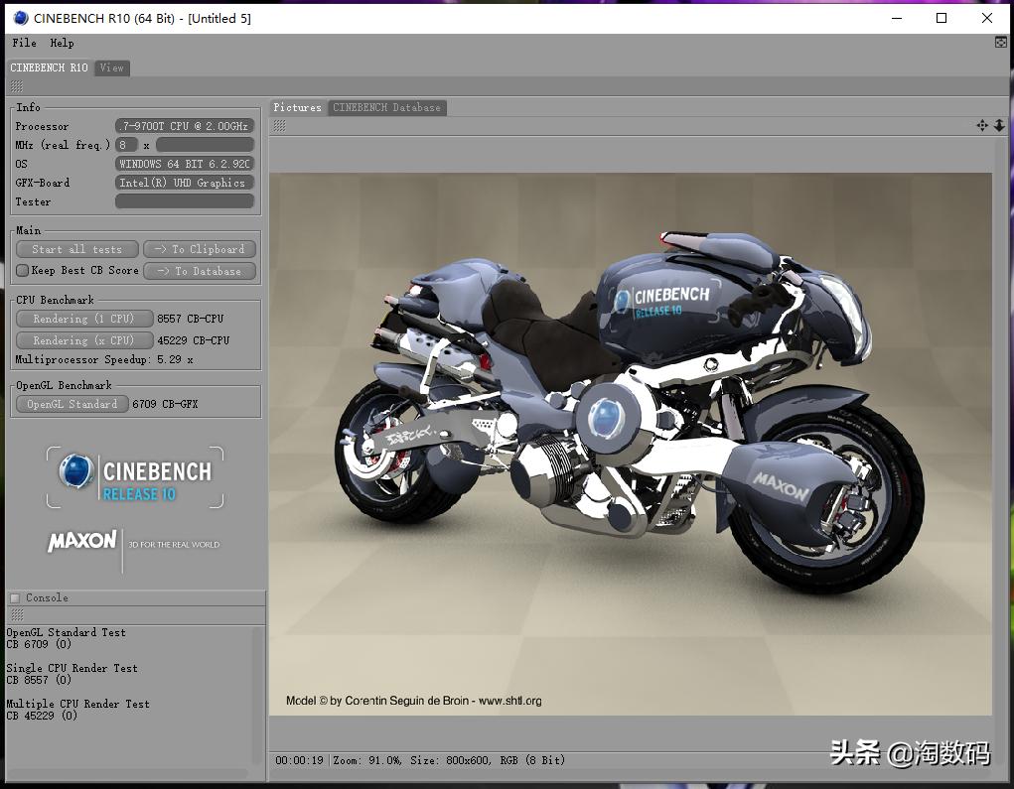Image resolution: width=1014 pixels, height=789 pixels.
Task: Enable Keep Best CB Score checkbox
Action: 23,270
